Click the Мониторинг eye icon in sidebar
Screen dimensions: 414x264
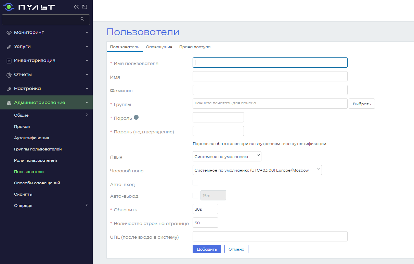tap(8, 32)
